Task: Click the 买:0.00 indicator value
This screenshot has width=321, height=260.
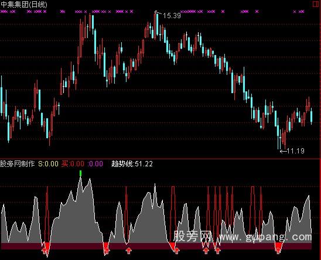Action: [73, 164]
